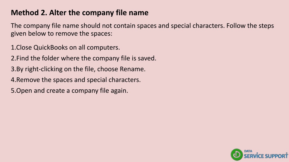Click the words 'special characters' in the intro paragraph
This screenshot has width=289, height=162.
pos(197,26)
